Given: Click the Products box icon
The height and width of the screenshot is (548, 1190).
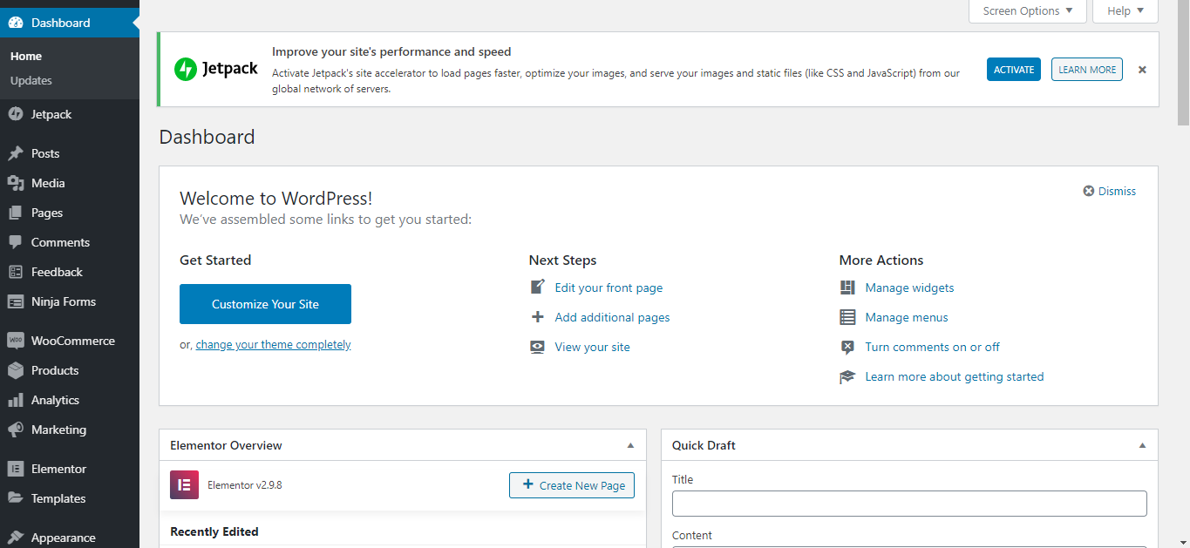Looking at the screenshot, I should click(x=16, y=370).
